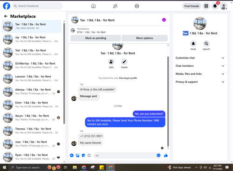Click the listing photo in details panel
The image size is (233, 171).
[200, 23]
